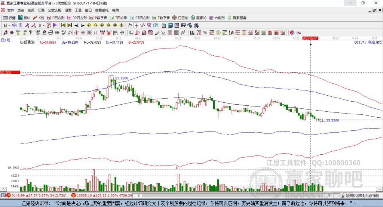Open the 工具 menu
Screen dimensions: 383x207
tap(78, 10)
